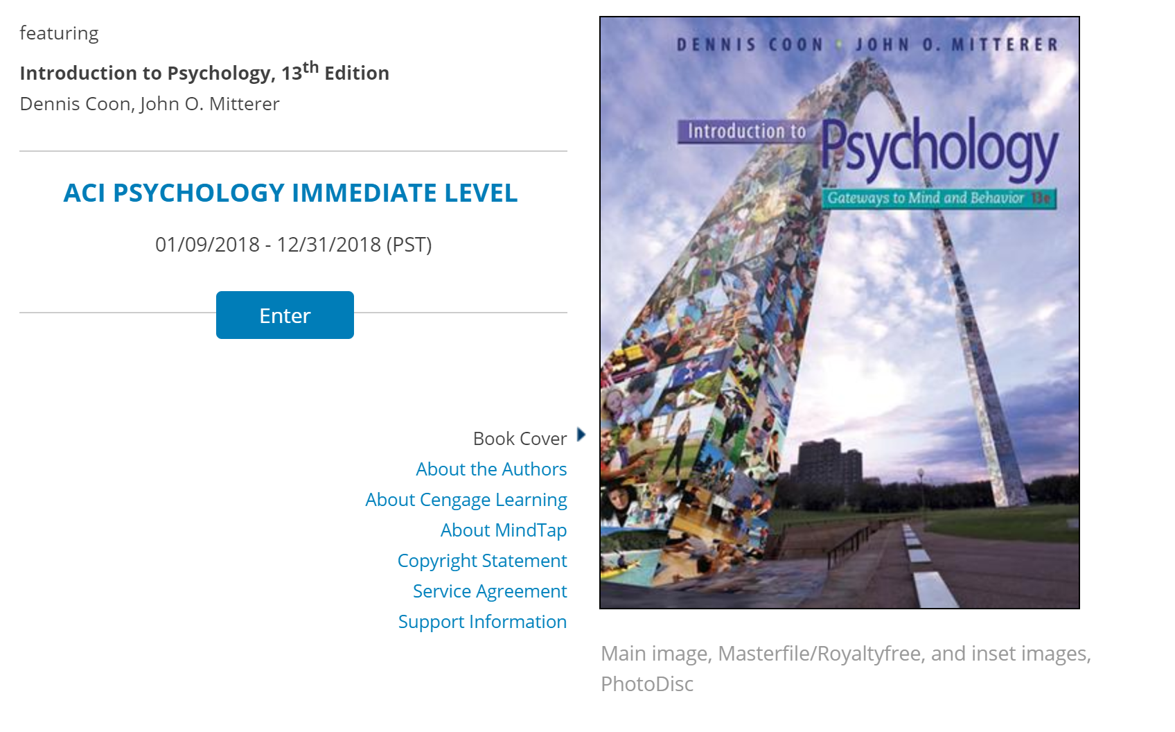This screenshot has width=1175, height=732.
Task: Go to Support Information link
Action: [x=482, y=622]
